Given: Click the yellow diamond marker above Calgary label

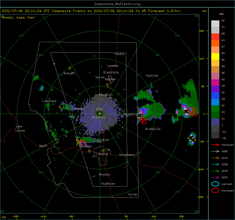Looking at the screenshot, I should [x=103, y=151].
